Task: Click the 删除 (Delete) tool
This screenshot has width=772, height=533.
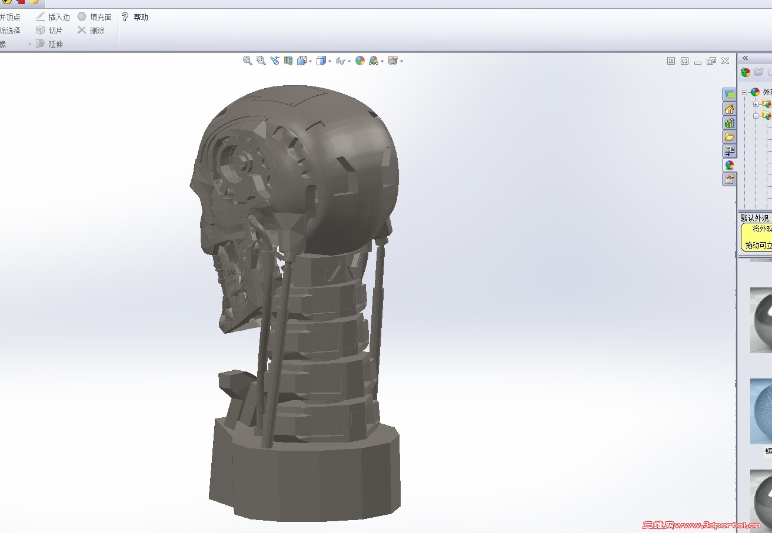Action: (91, 31)
